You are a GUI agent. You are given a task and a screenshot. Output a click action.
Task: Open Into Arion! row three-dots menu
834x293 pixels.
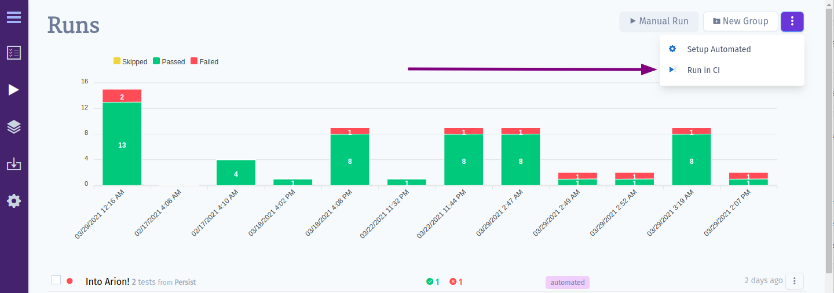795,281
